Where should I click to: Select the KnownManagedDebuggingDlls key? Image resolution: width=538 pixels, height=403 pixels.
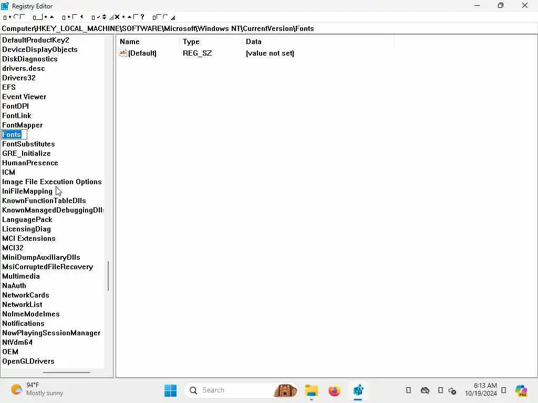[x=53, y=210]
